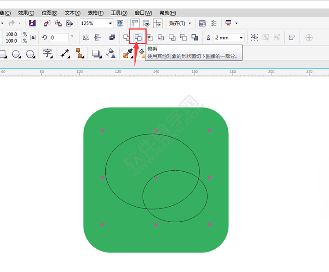The height and width of the screenshot is (272, 329).
Task: Open the 位图(B) menu
Action: [x=49, y=13]
